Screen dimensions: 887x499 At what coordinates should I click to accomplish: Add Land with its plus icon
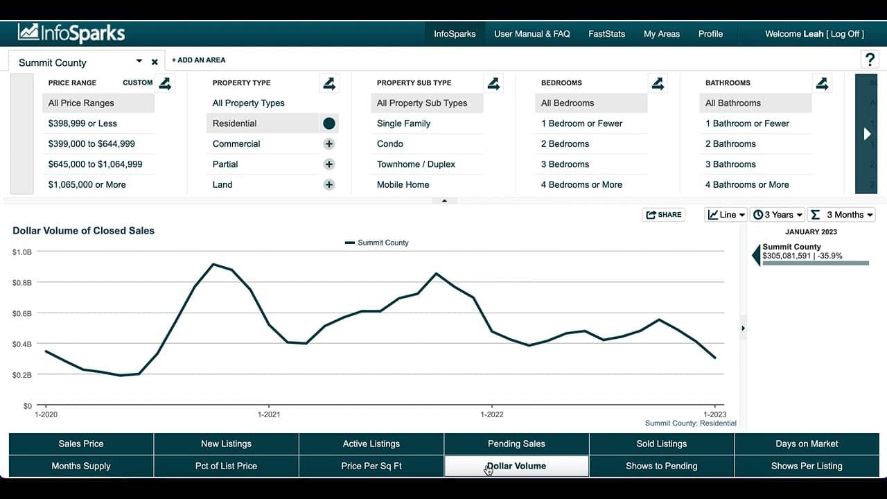[329, 185]
